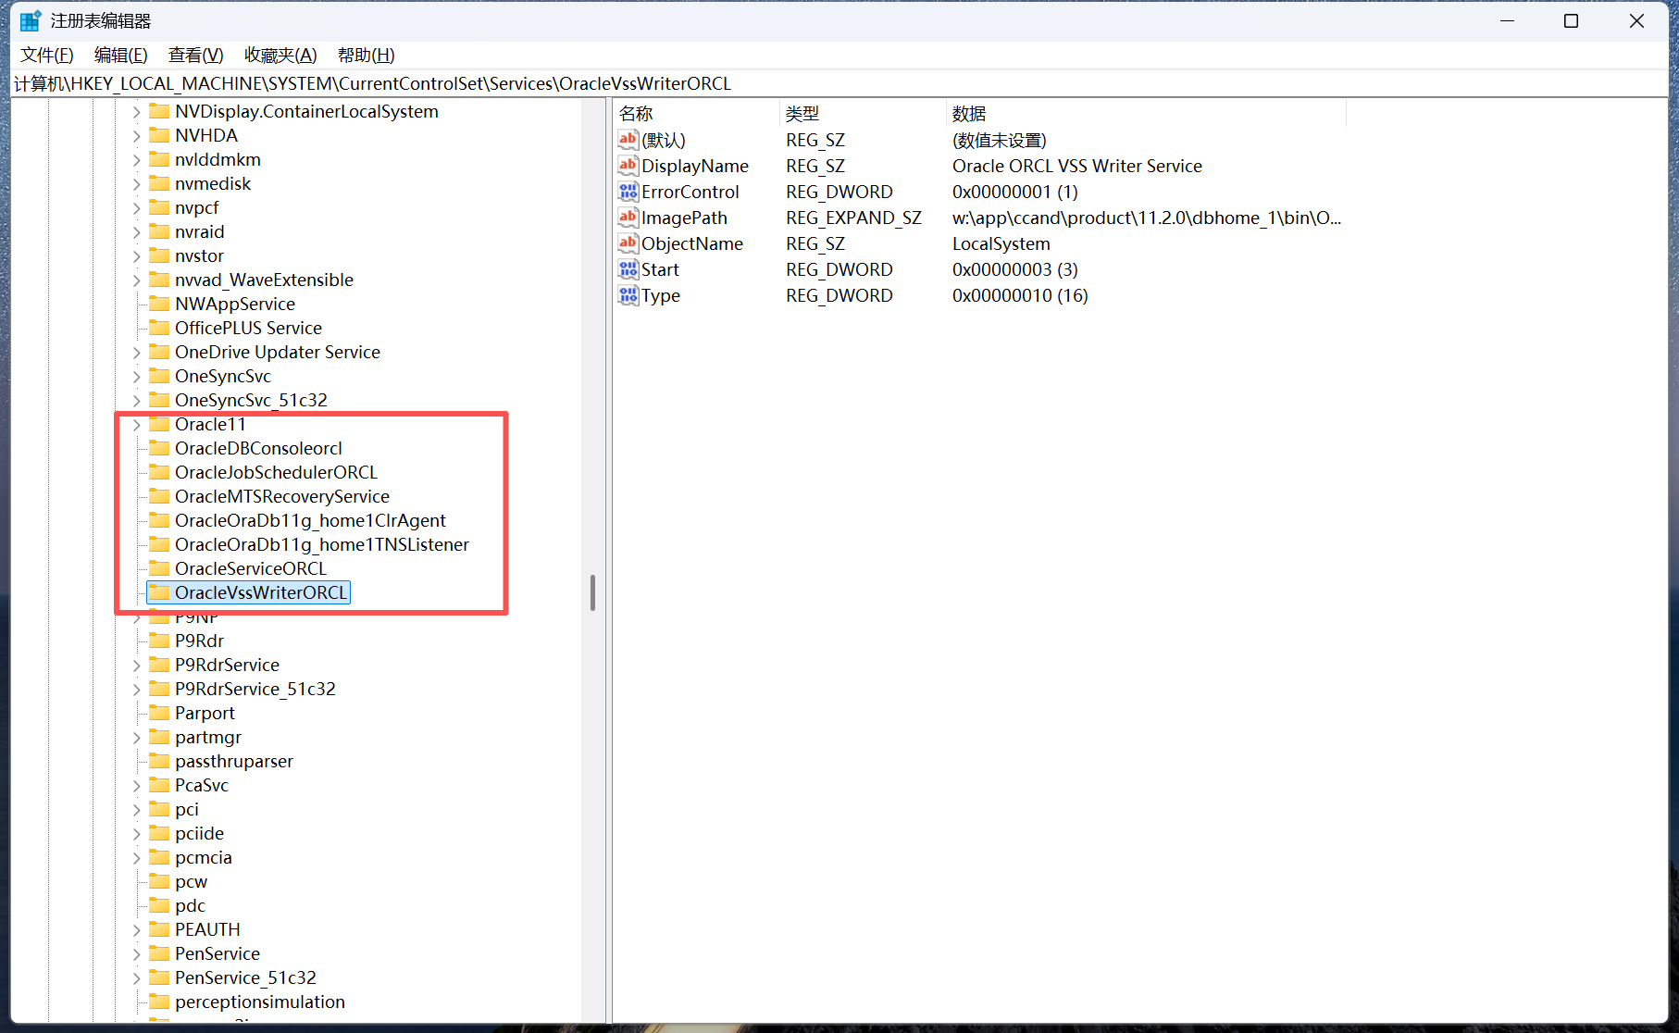The image size is (1679, 1033).
Task: Open the 收藏夹(A) menu
Action: [280, 55]
